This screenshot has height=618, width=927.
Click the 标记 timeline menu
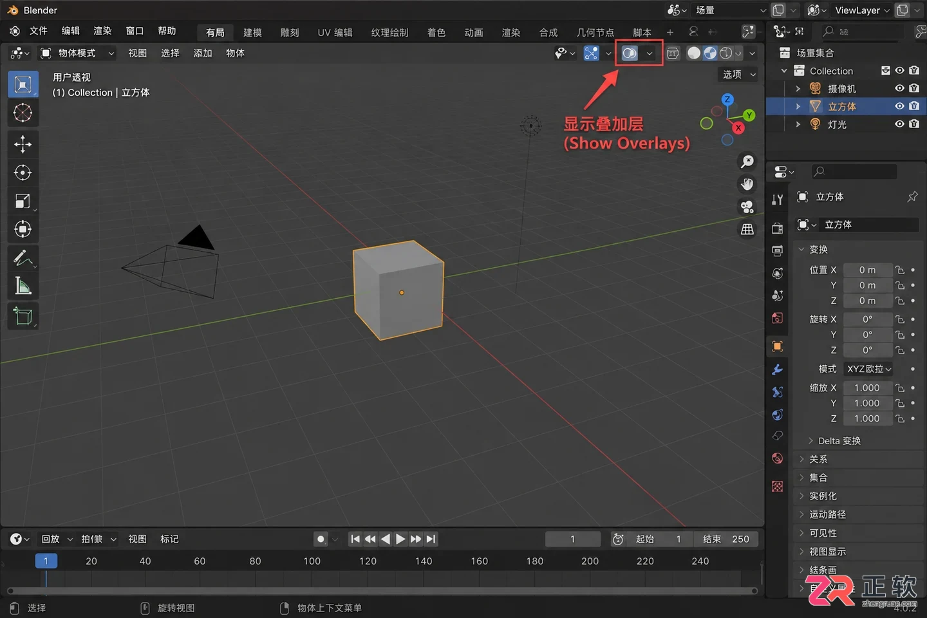click(169, 539)
